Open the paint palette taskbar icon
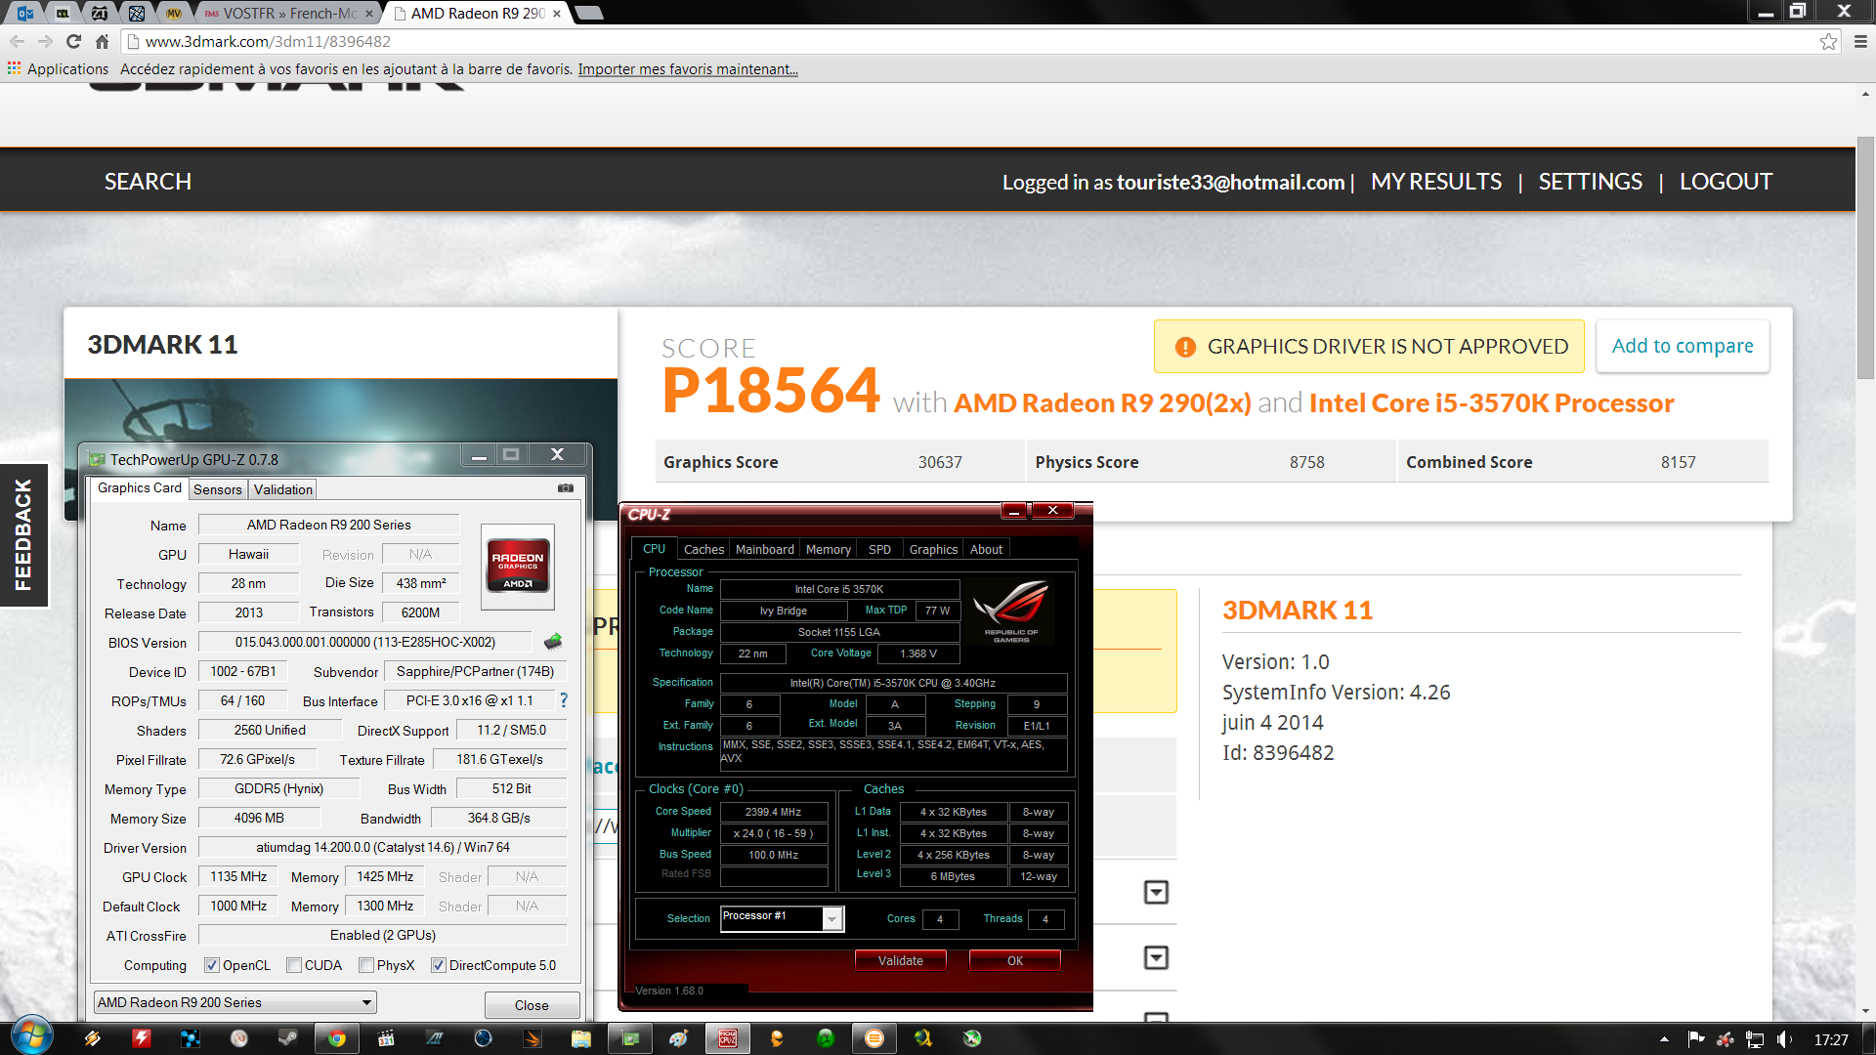Viewport: 1876px width, 1055px height. point(679,1038)
